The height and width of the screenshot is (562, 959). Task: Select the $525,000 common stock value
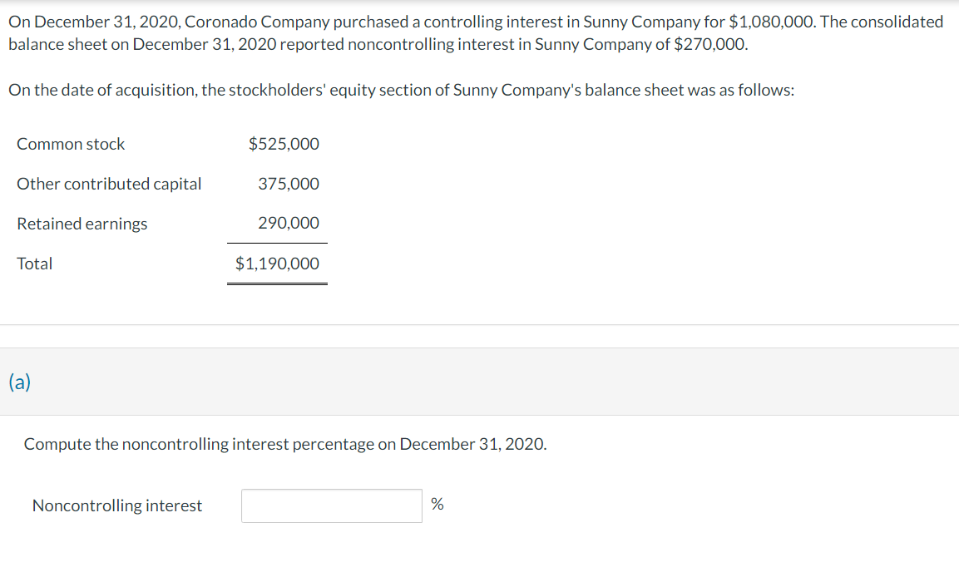pos(284,144)
